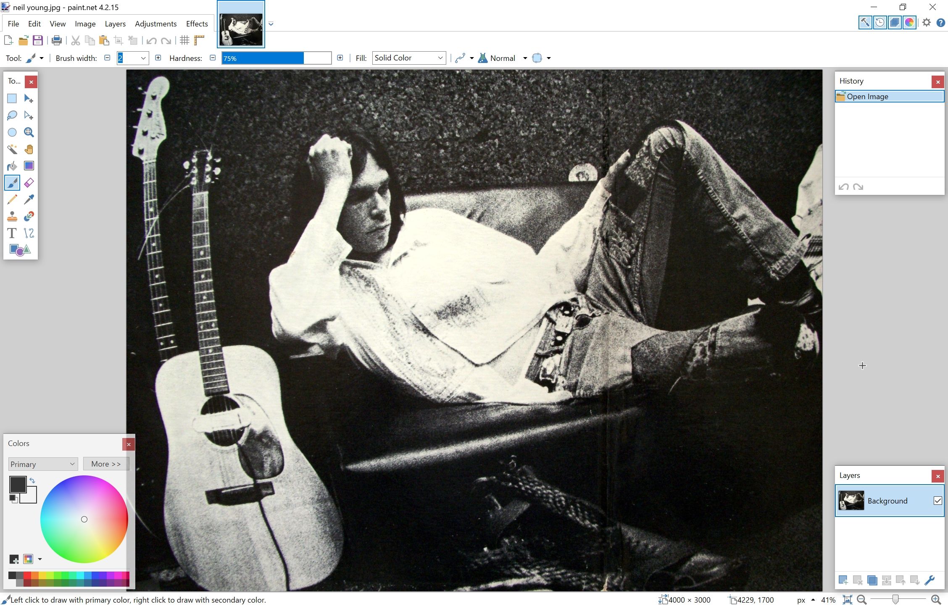Open the Adjustments menu
The height and width of the screenshot is (606, 948).
click(155, 23)
